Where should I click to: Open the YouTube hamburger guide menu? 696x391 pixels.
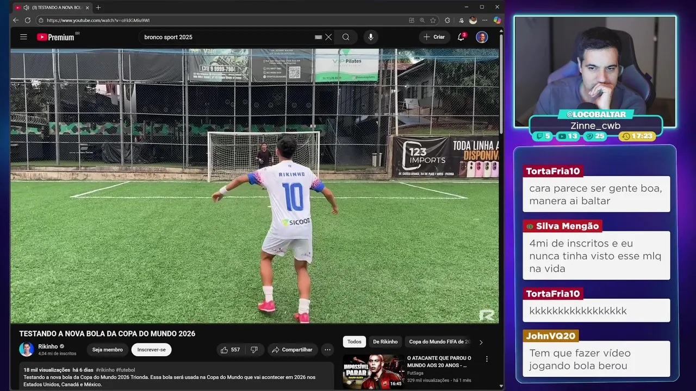coord(23,37)
